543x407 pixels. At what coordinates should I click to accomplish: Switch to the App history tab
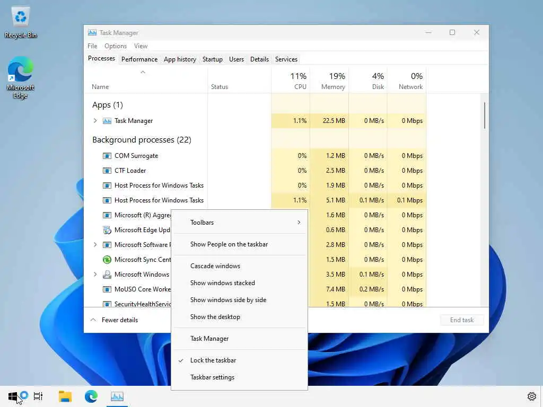180,59
